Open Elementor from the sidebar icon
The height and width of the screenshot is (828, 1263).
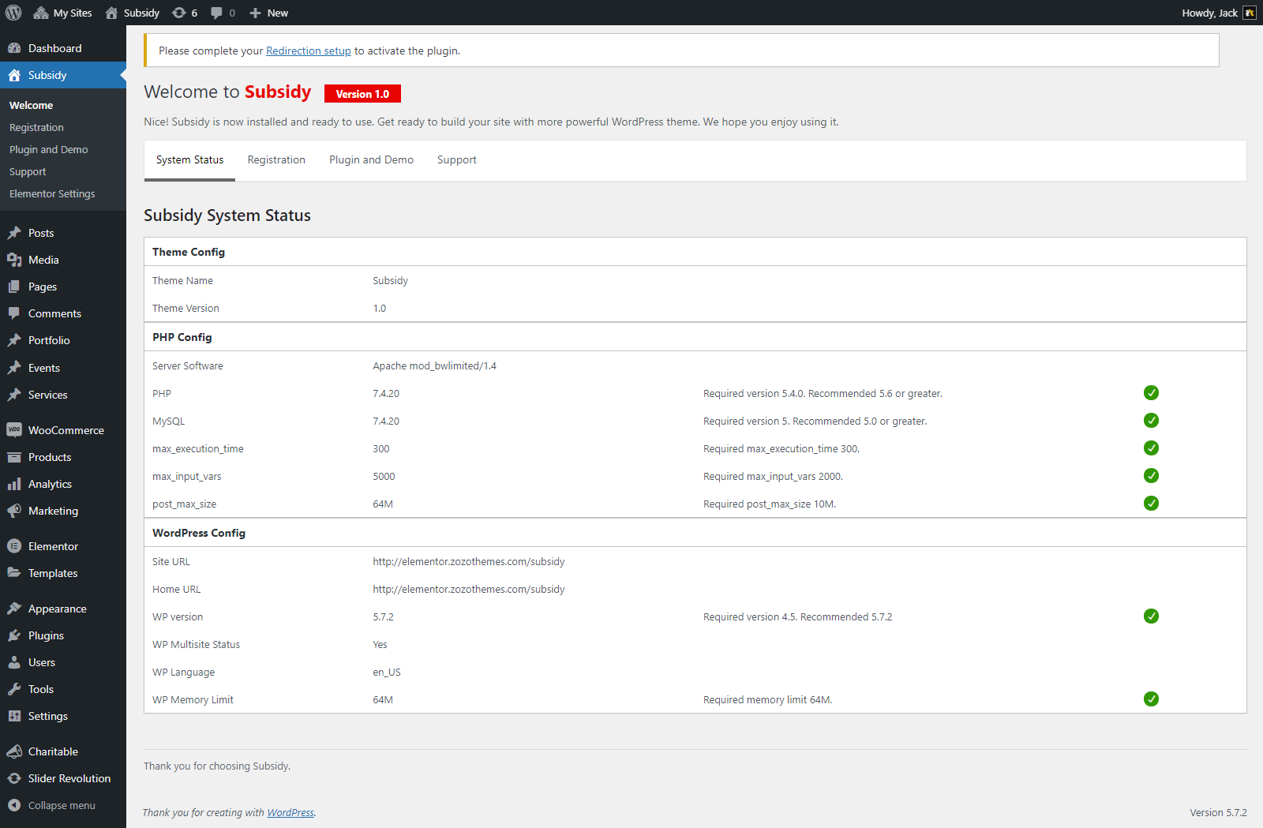[x=14, y=546]
